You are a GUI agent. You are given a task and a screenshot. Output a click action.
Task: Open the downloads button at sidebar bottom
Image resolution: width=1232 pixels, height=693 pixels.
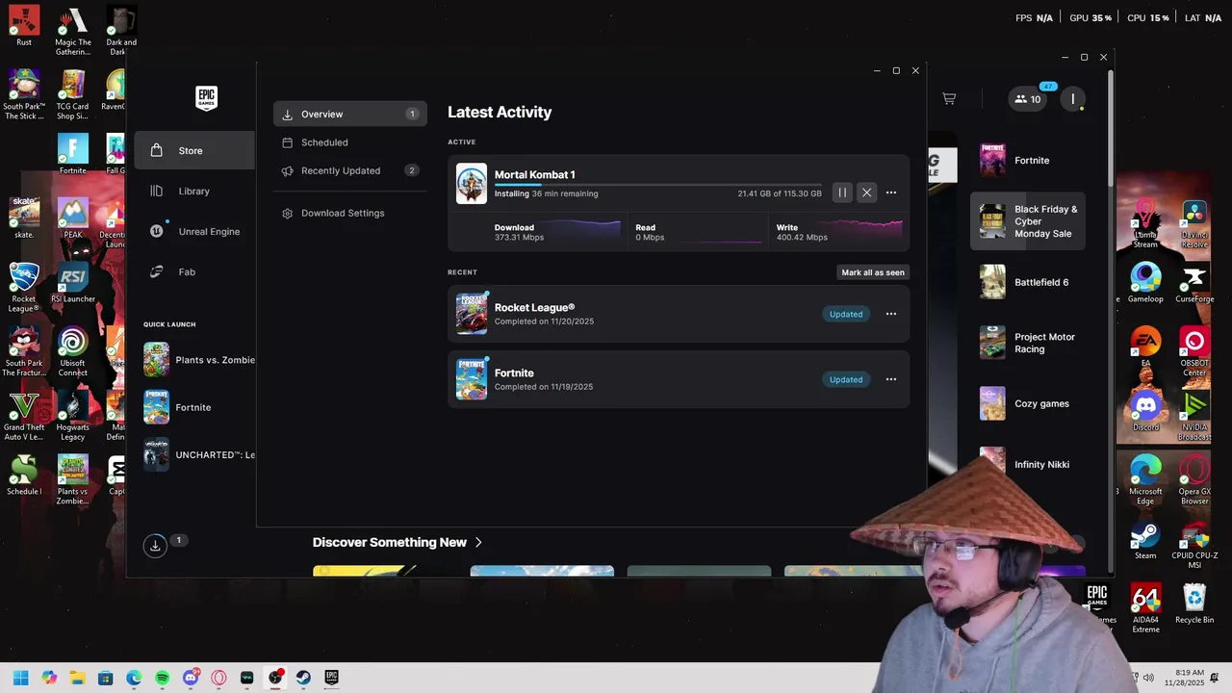155,546
